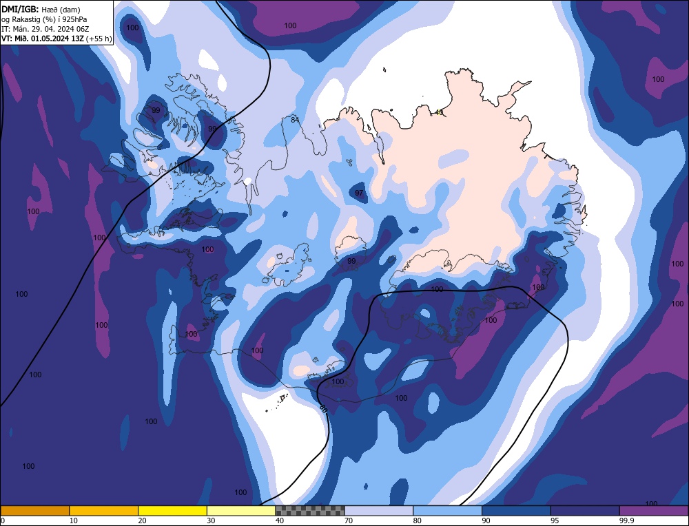
Task: Click the "90" legend tick label
Action: click(x=486, y=520)
